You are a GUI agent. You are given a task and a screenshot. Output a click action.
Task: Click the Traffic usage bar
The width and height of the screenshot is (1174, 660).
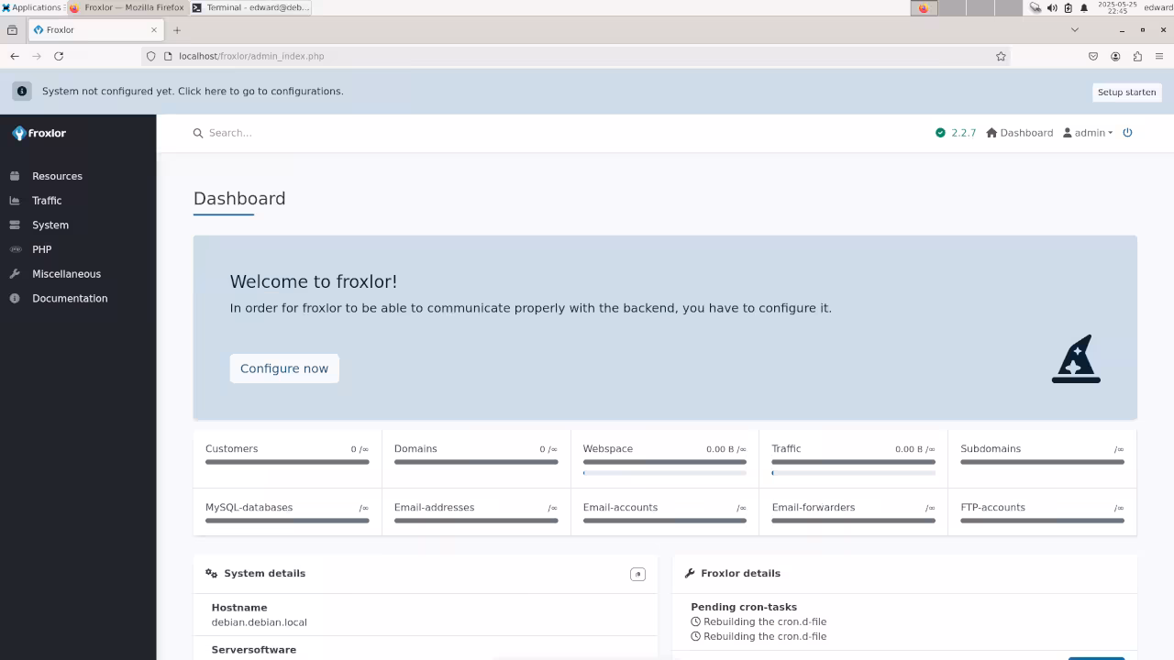pos(854,462)
